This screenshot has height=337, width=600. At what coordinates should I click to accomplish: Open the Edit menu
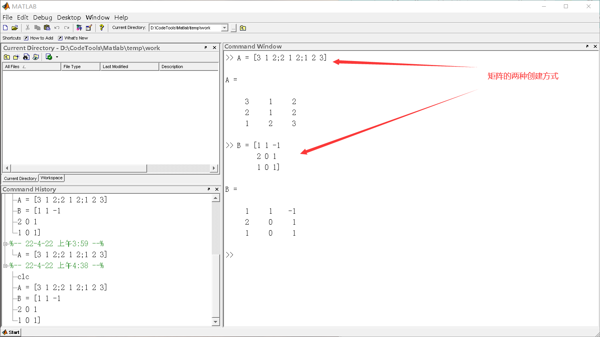point(23,17)
